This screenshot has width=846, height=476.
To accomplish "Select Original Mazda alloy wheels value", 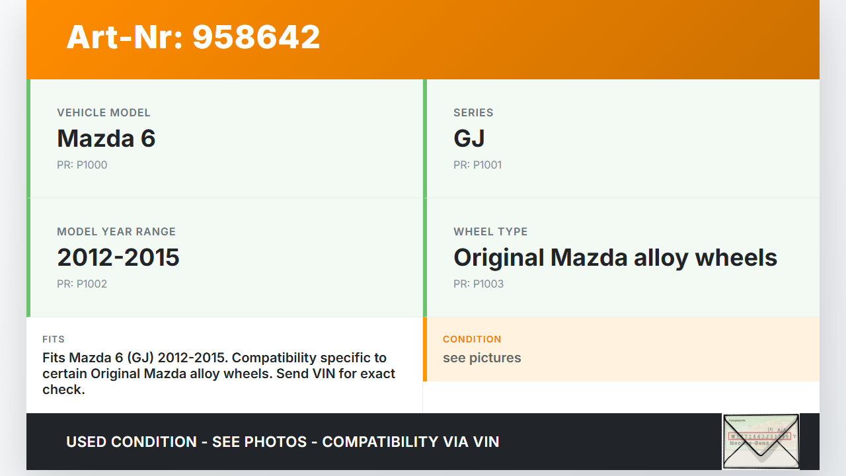I will point(615,257).
